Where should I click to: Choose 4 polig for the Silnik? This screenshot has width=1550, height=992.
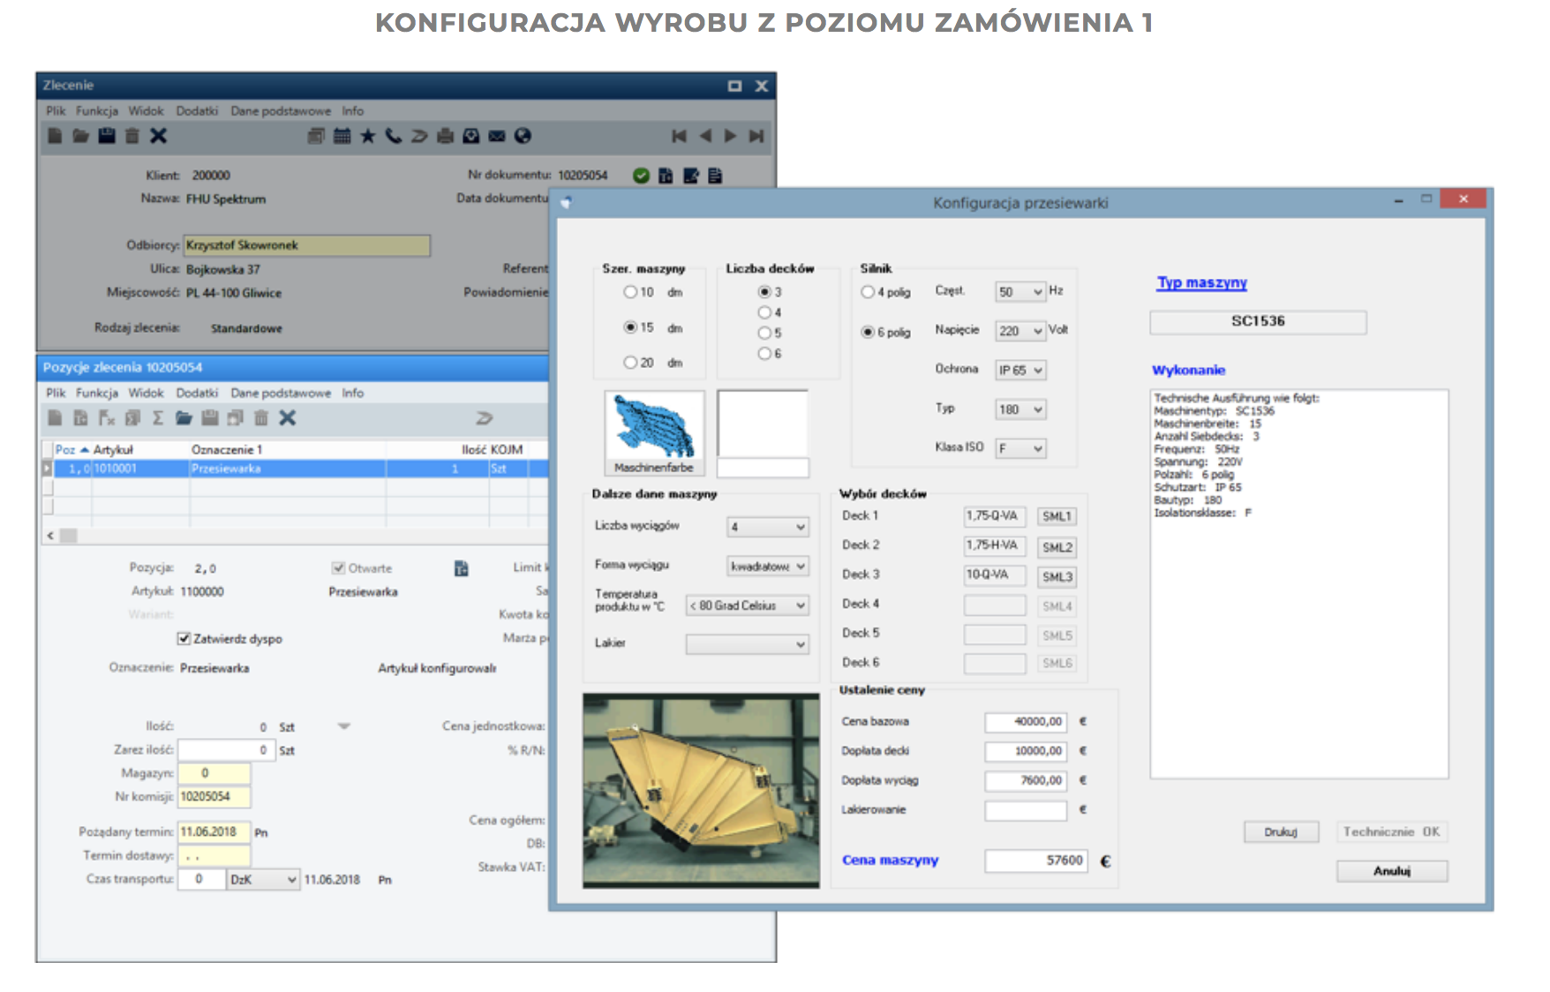pos(867,292)
